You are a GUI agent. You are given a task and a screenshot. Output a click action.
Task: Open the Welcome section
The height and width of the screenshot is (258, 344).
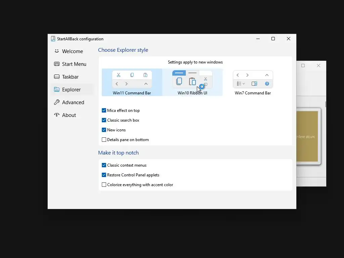(x=72, y=51)
